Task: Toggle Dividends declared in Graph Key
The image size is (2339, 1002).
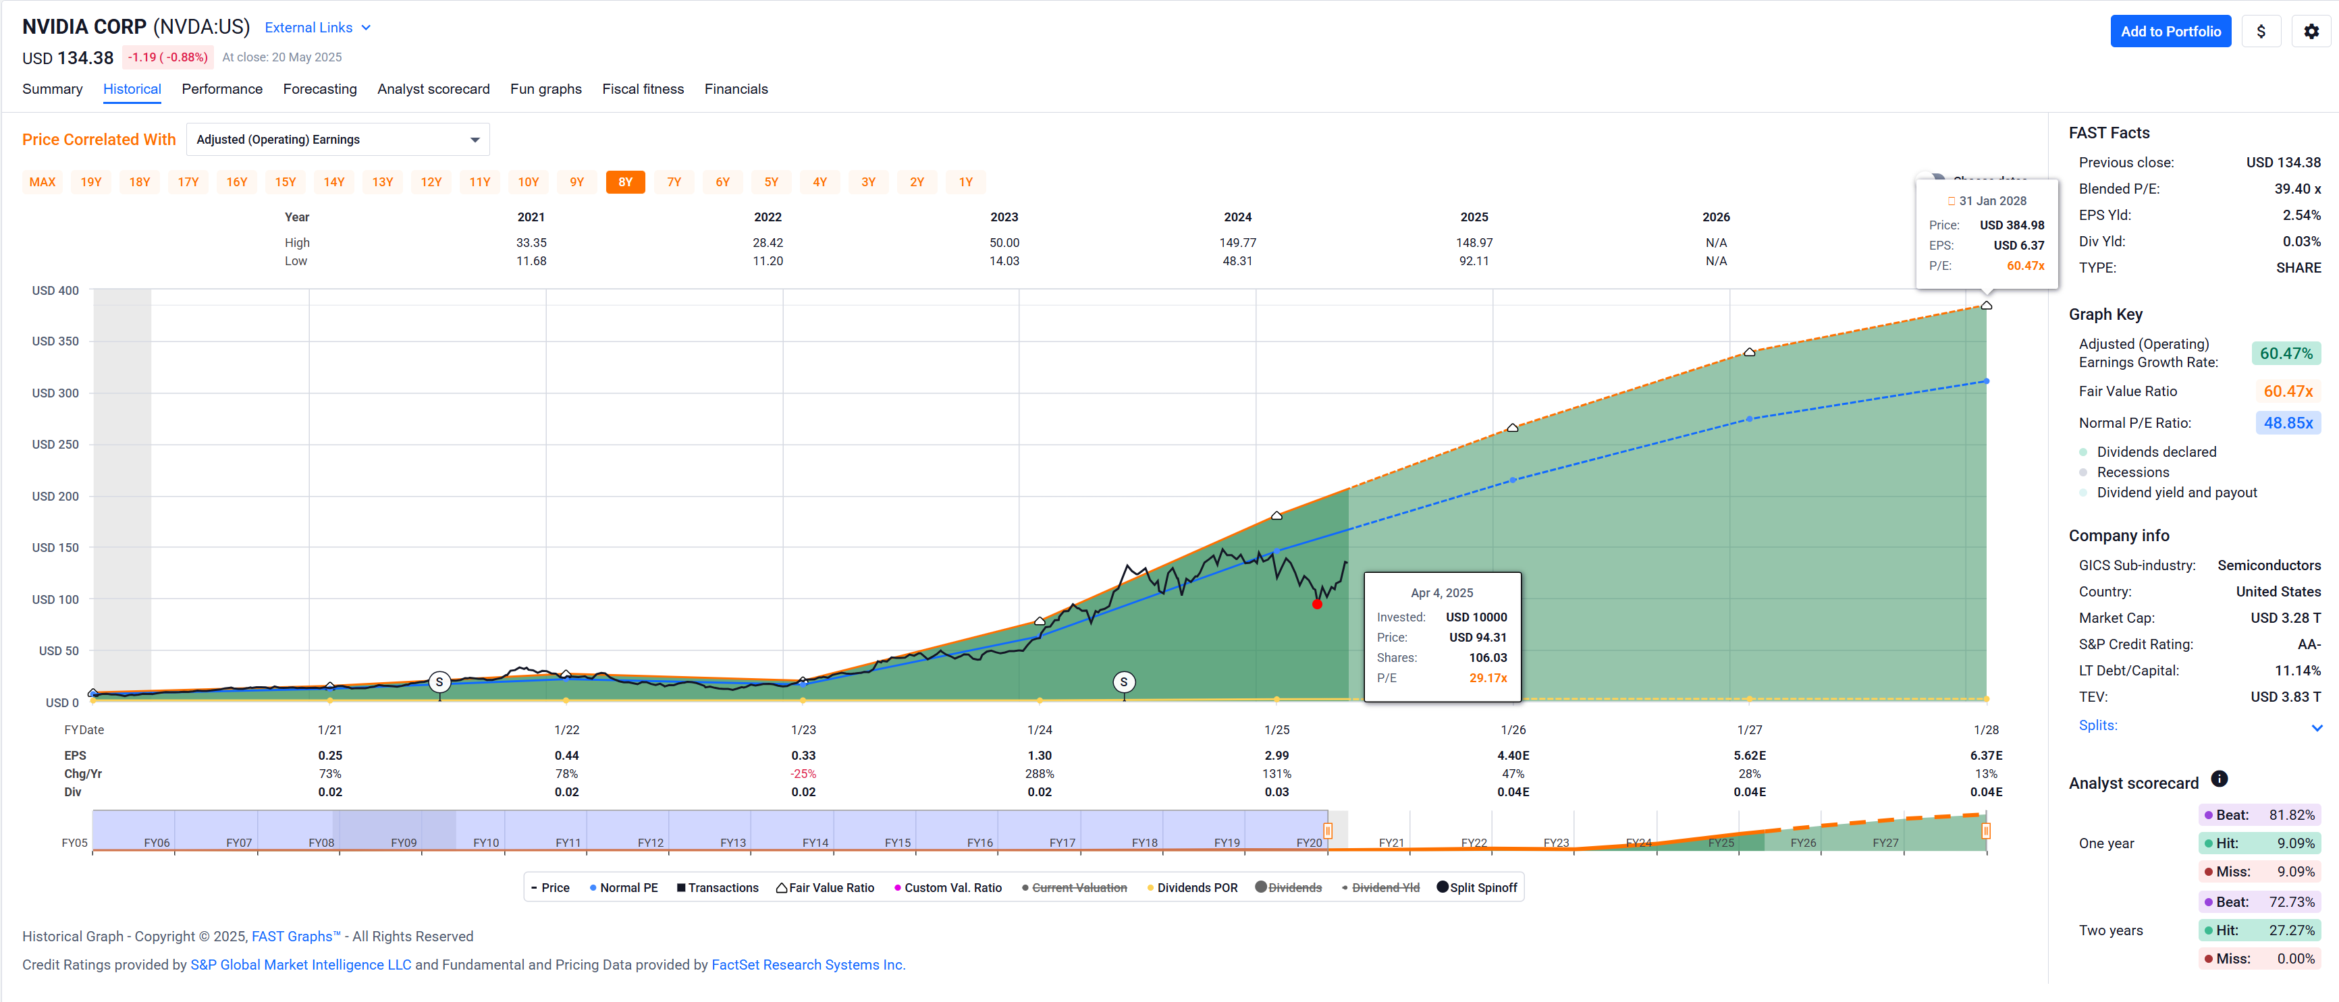Action: [x=2149, y=452]
